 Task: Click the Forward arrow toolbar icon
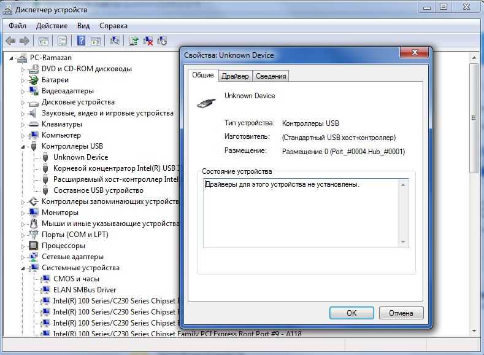point(24,41)
